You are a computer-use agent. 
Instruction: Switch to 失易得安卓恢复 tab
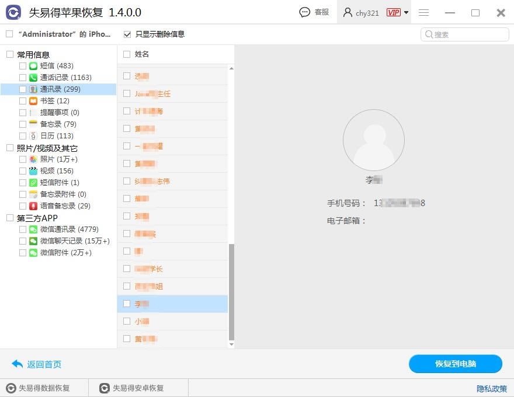(x=138, y=388)
